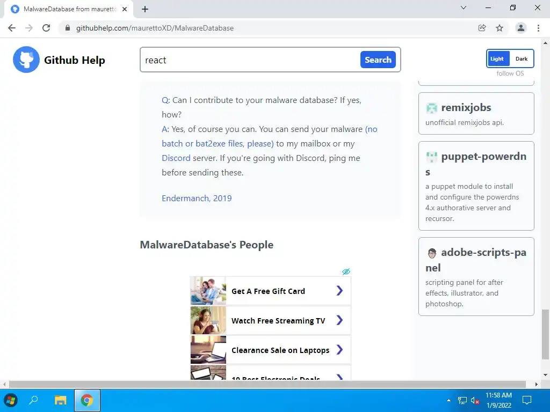Close the MalwareDatabase tab
Viewport: 550px width, 412px height.
coord(125,9)
